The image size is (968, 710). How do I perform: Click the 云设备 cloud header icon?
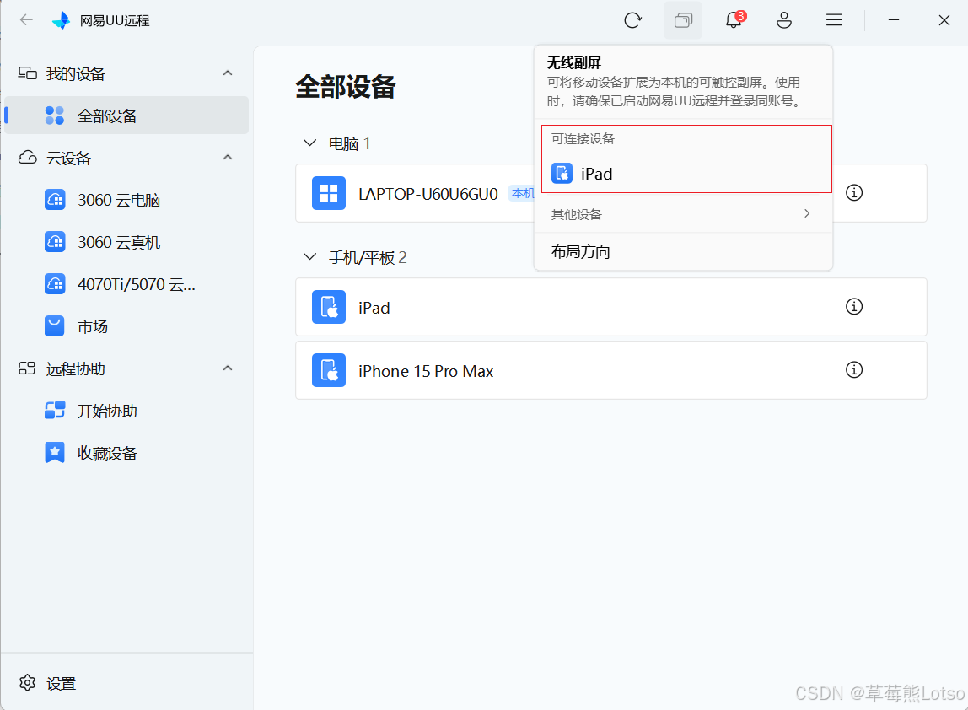click(27, 158)
